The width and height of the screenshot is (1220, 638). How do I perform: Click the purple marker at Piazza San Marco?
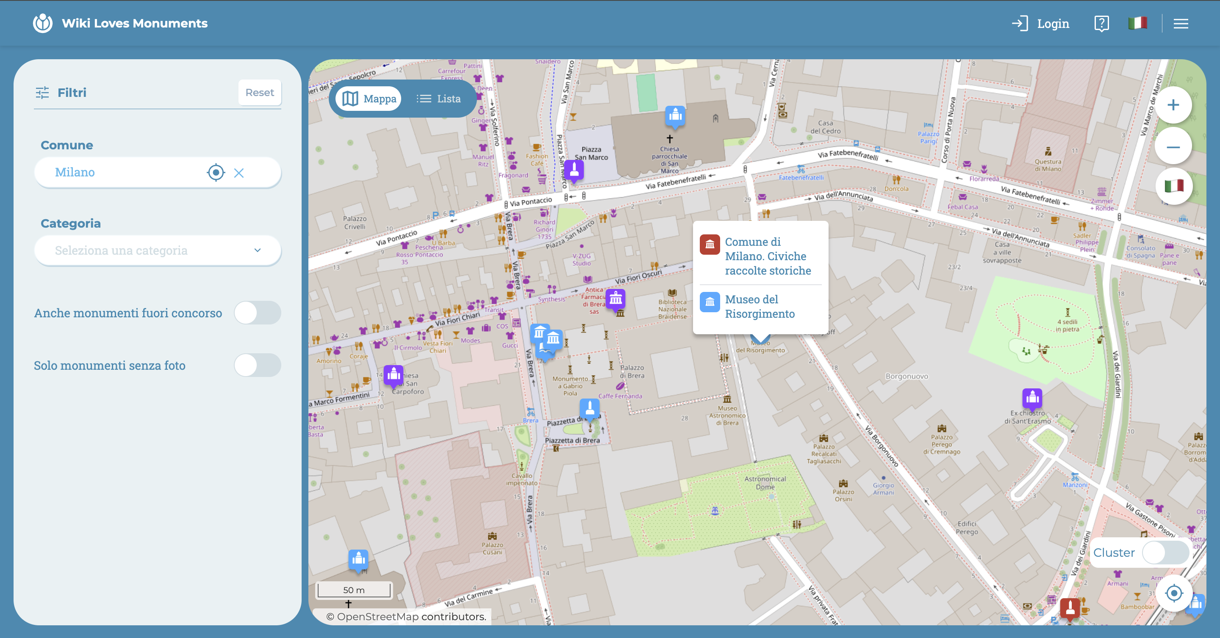(574, 170)
